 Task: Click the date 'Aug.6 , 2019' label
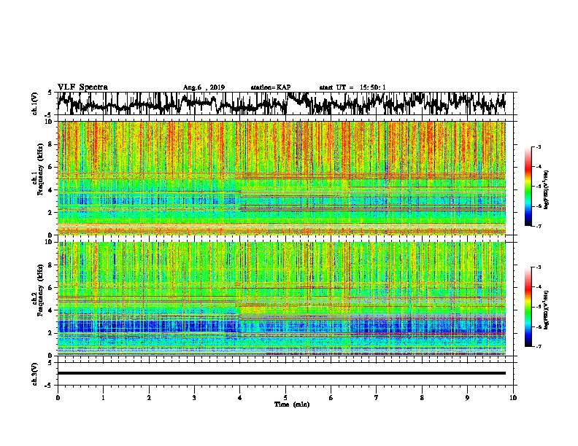click(204, 87)
